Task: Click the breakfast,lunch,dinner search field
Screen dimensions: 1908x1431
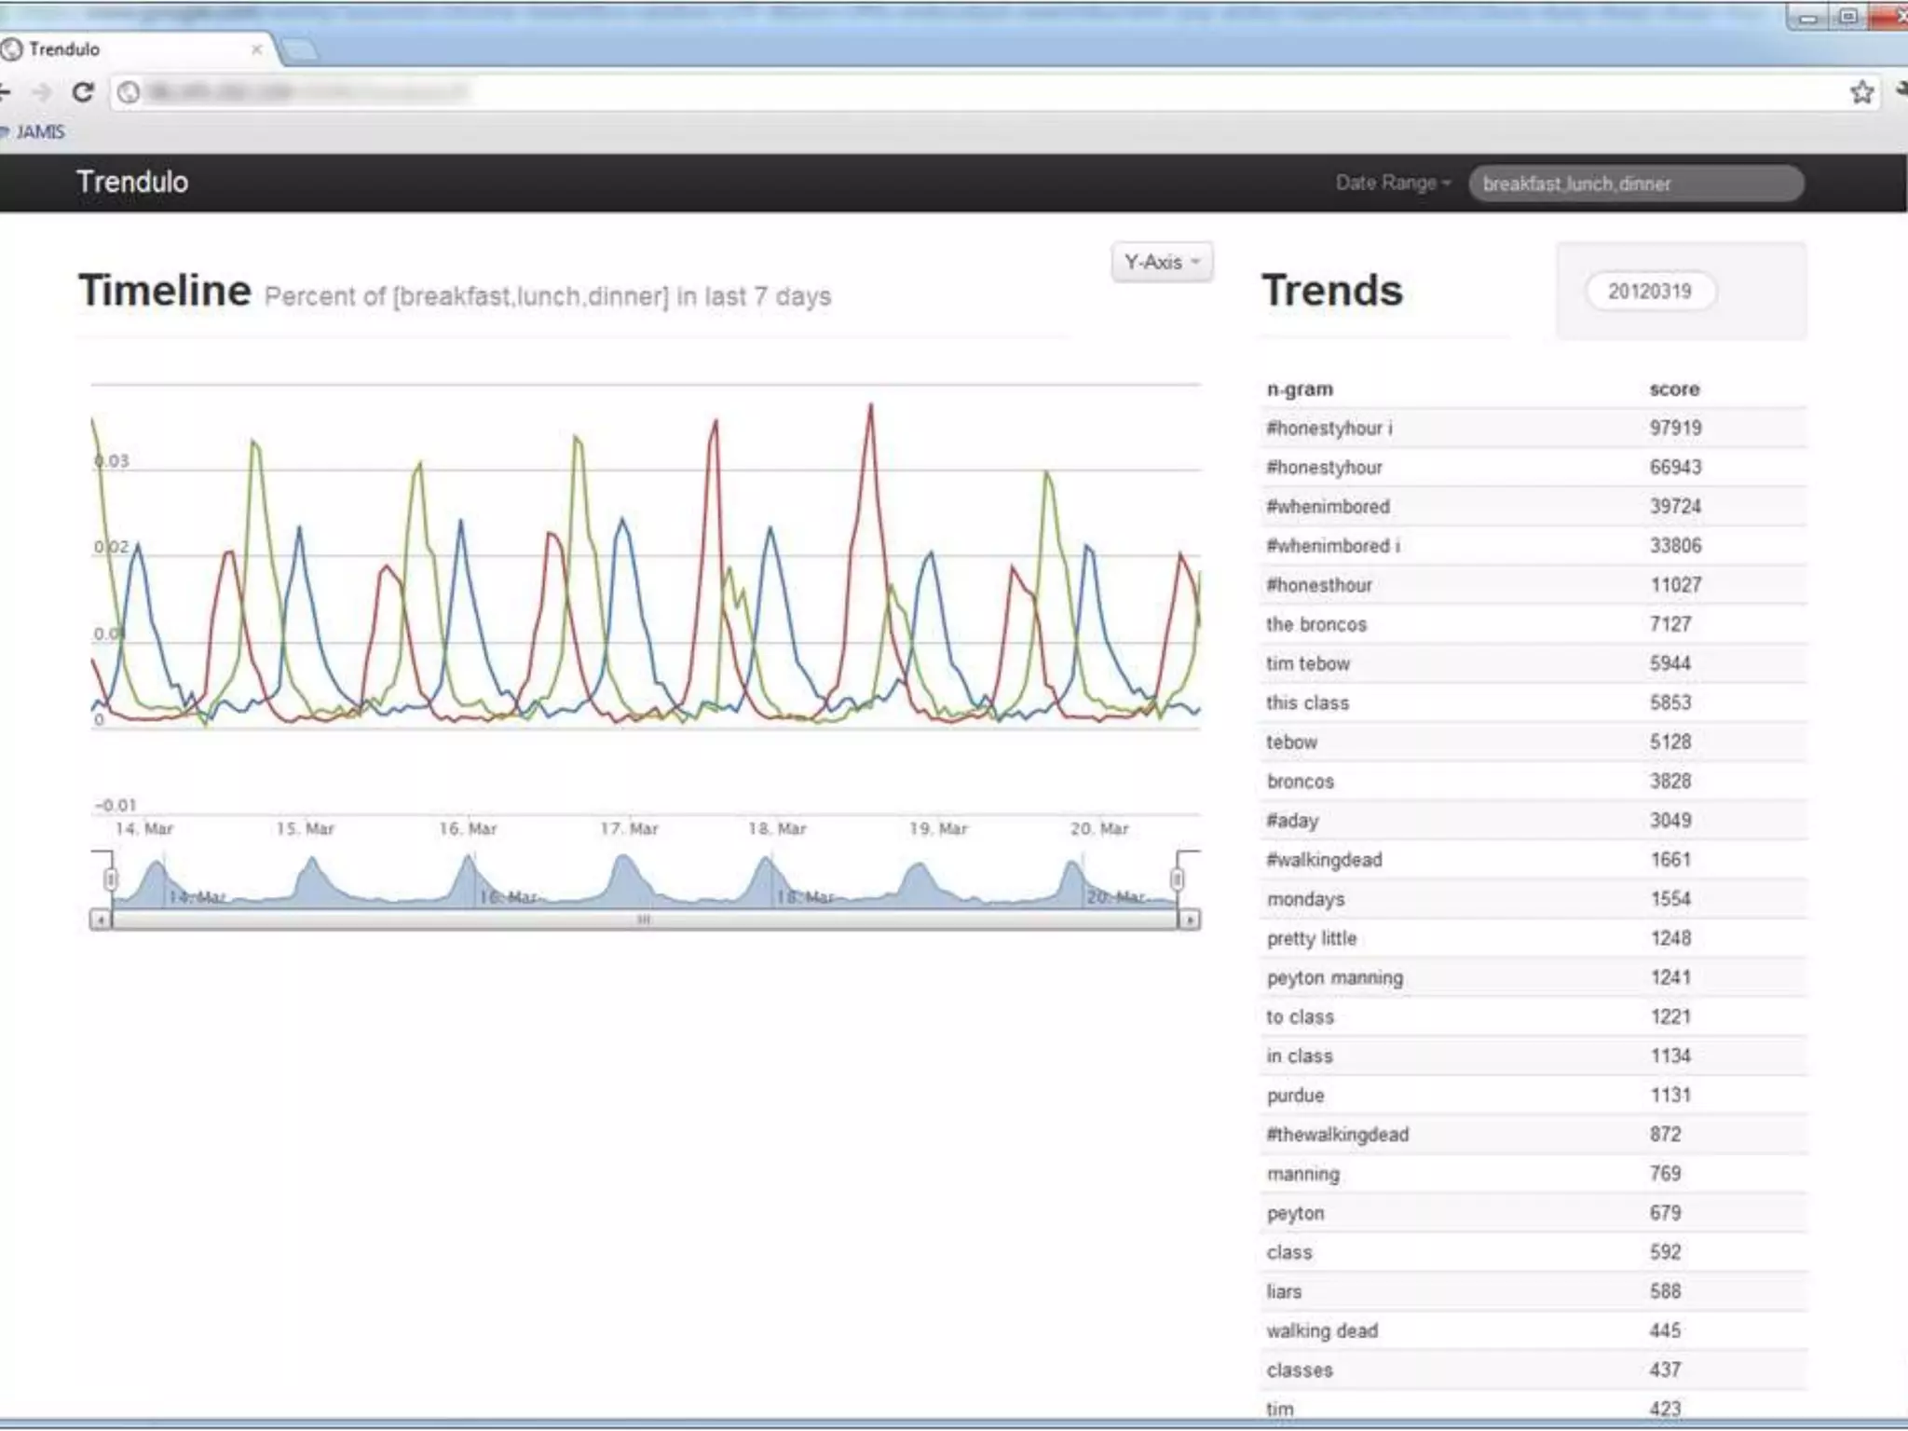Action: [1635, 184]
